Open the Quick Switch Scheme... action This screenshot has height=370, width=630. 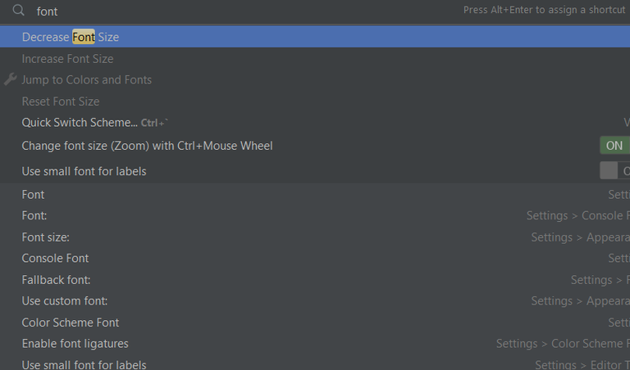point(80,123)
